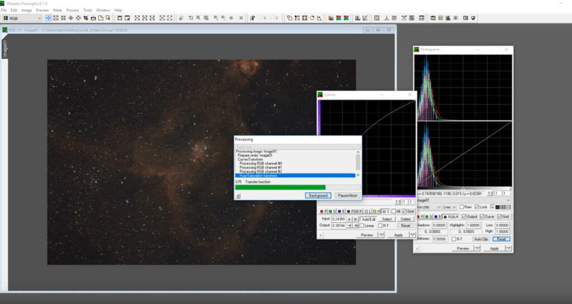Screen dimensions: 572x304
Task: Select the pan (four-arrow) tool
Action: 70,18
